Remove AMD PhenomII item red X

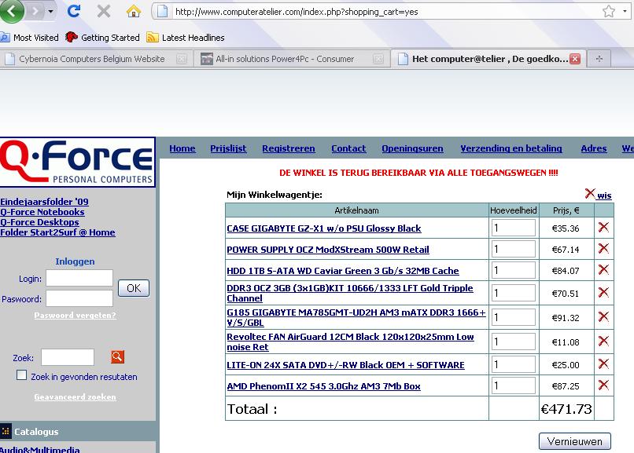point(603,385)
